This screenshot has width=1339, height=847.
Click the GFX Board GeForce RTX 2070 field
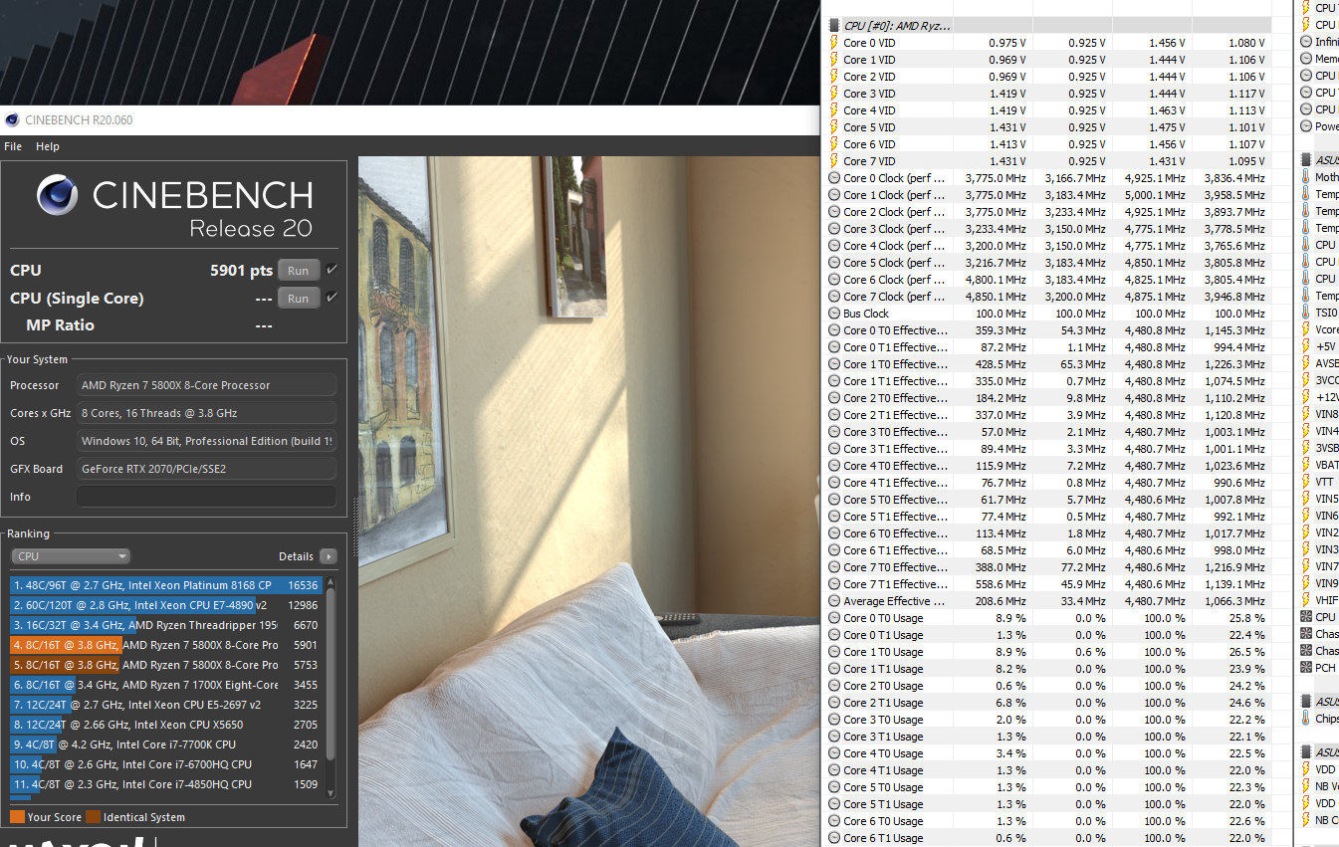tap(207, 469)
